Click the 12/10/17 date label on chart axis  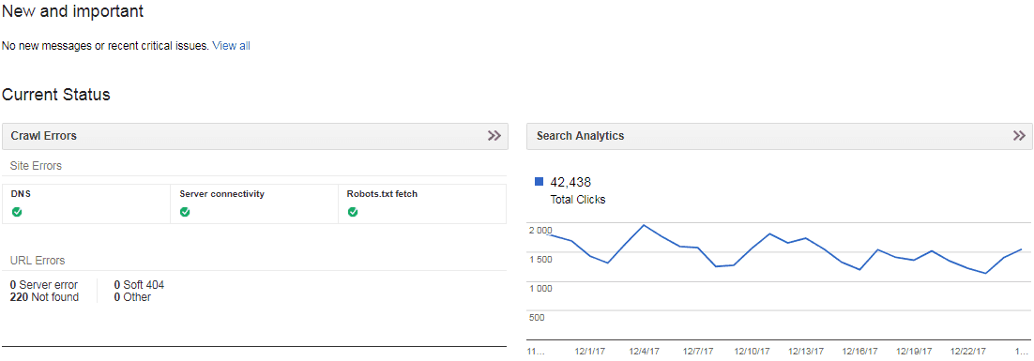point(752,352)
